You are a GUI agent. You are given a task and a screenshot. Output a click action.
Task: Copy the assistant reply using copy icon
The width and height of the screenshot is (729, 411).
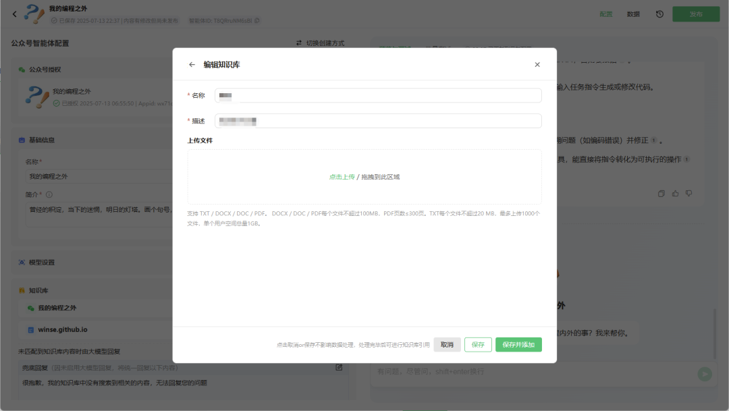click(661, 193)
